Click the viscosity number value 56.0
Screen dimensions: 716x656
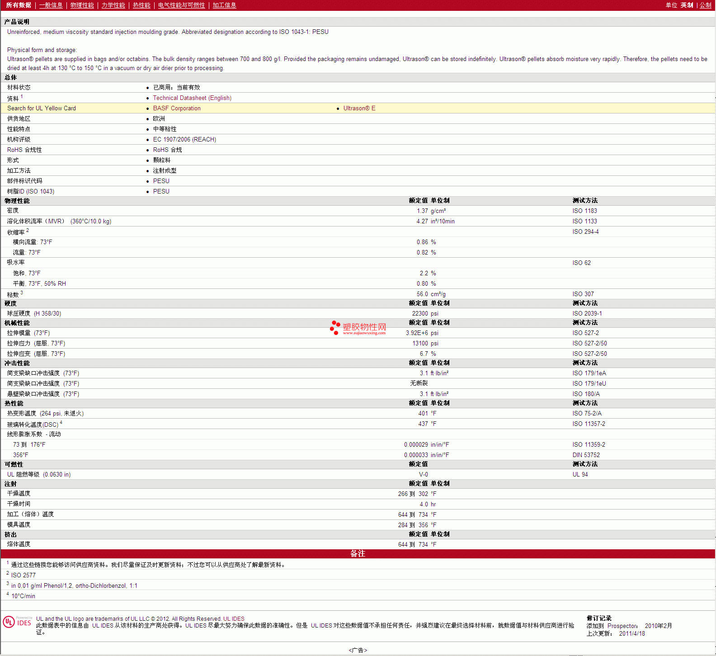(x=422, y=294)
